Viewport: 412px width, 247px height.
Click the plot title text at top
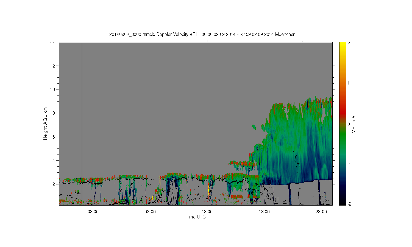click(202, 34)
